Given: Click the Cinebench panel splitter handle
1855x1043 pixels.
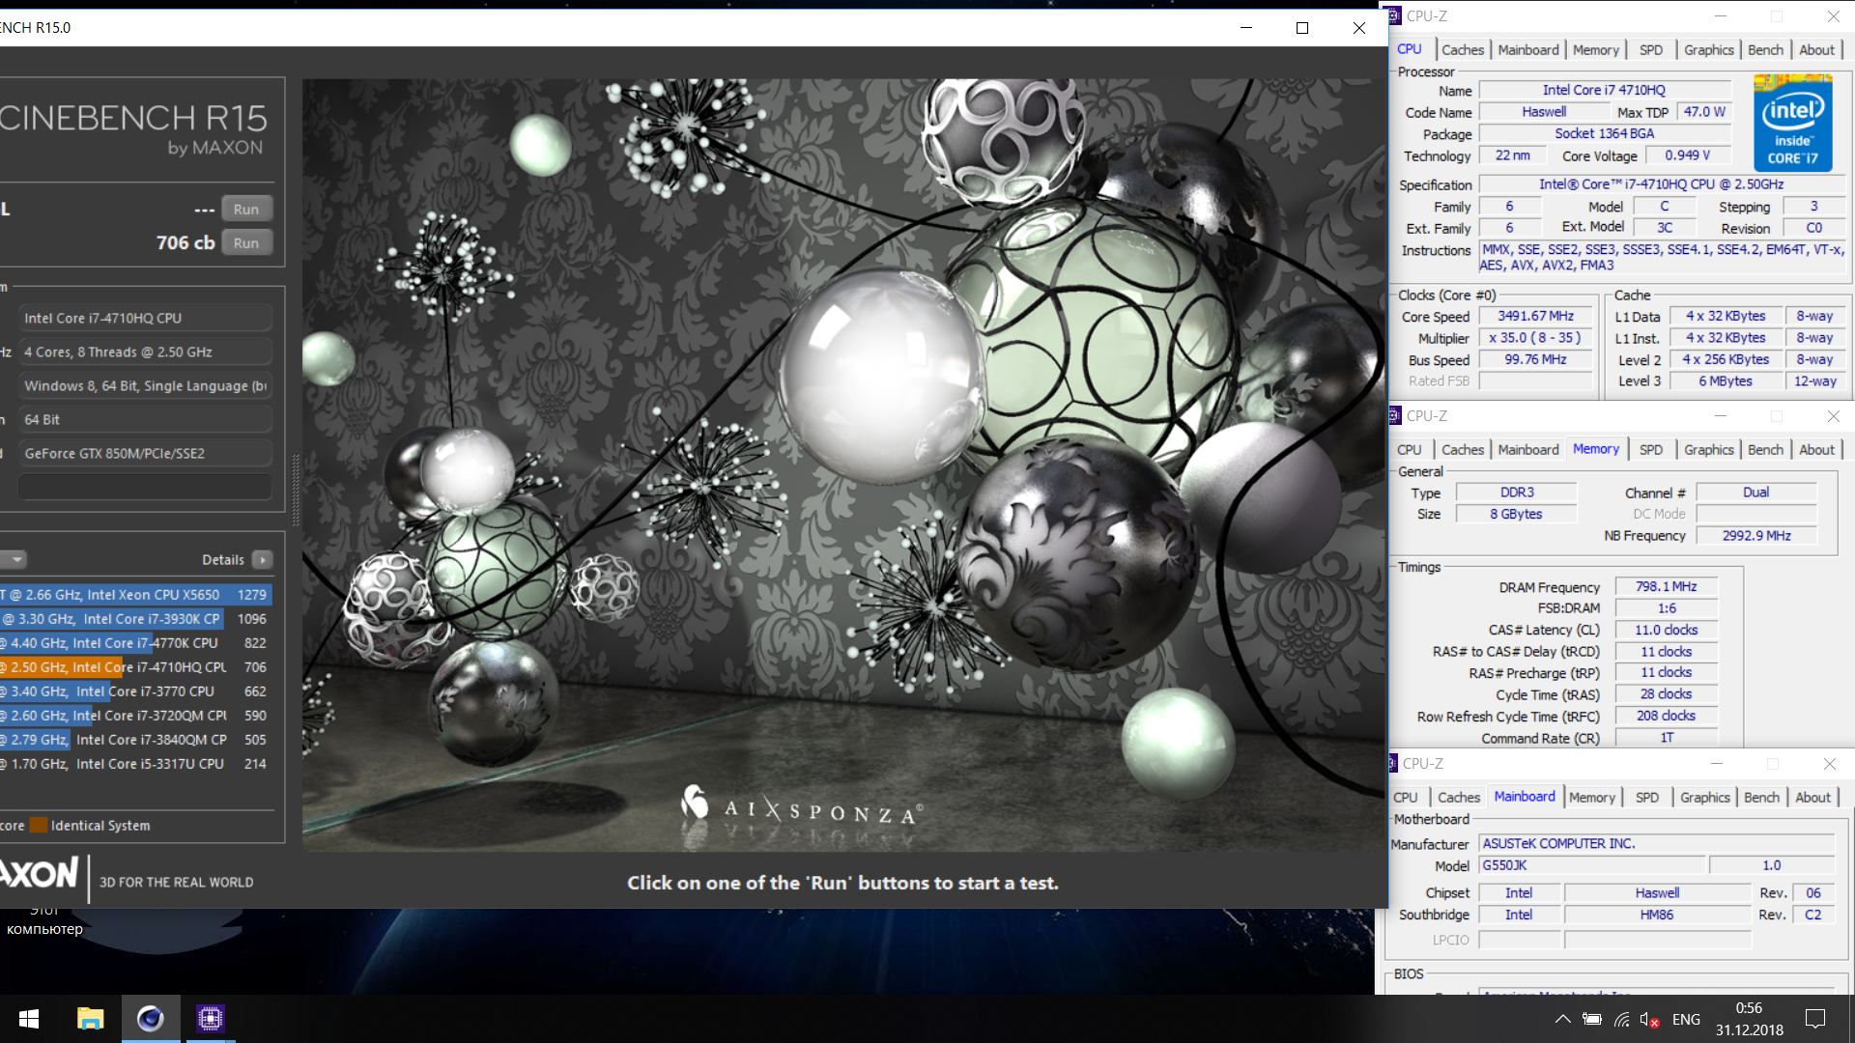Looking at the screenshot, I should click(x=296, y=491).
